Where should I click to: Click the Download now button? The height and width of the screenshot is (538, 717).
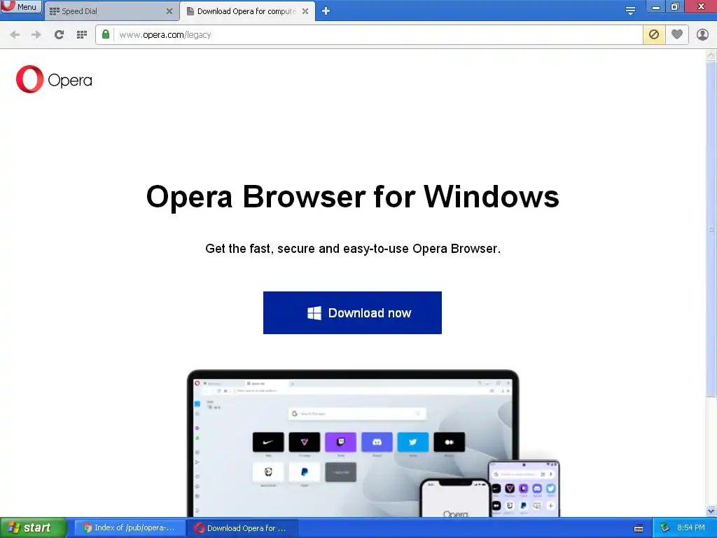(x=353, y=313)
